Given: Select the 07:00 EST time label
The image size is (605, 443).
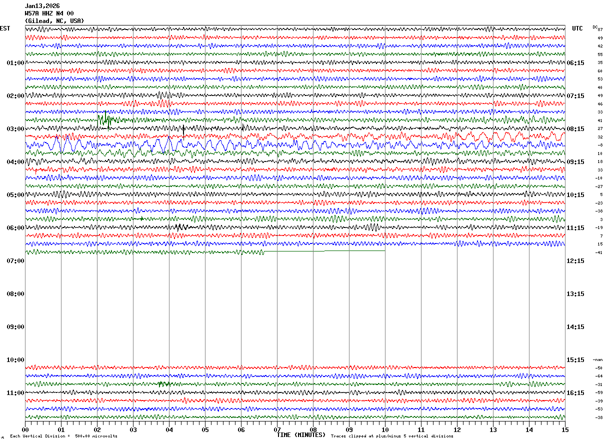Looking at the screenshot, I should pos(15,261).
